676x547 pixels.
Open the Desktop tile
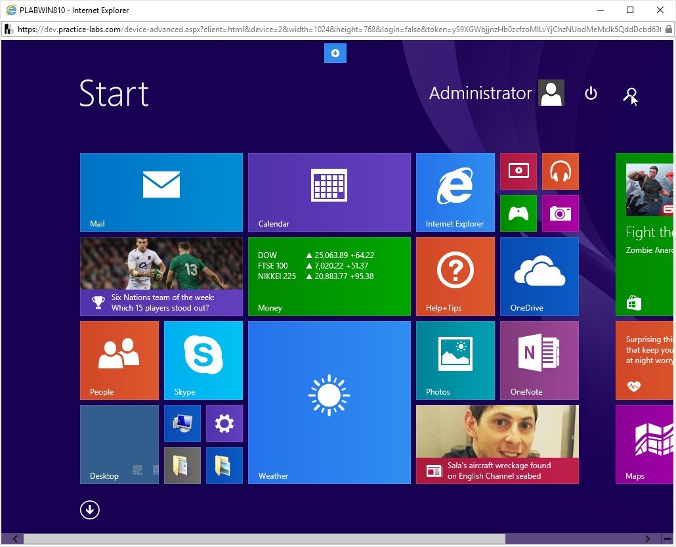119,445
